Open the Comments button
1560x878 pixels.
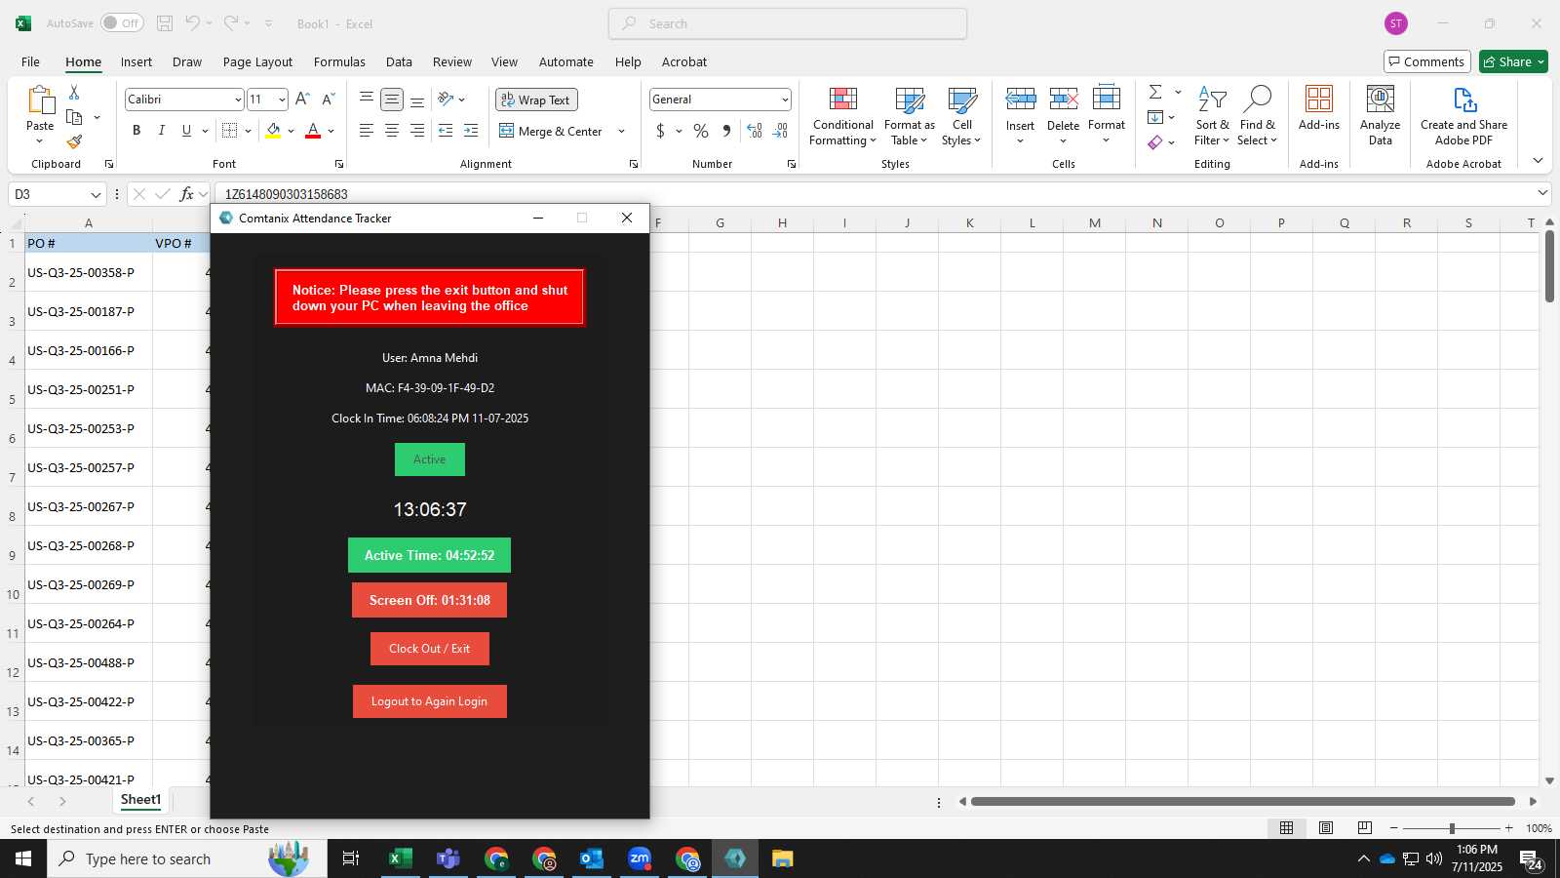[x=1427, y=61]
